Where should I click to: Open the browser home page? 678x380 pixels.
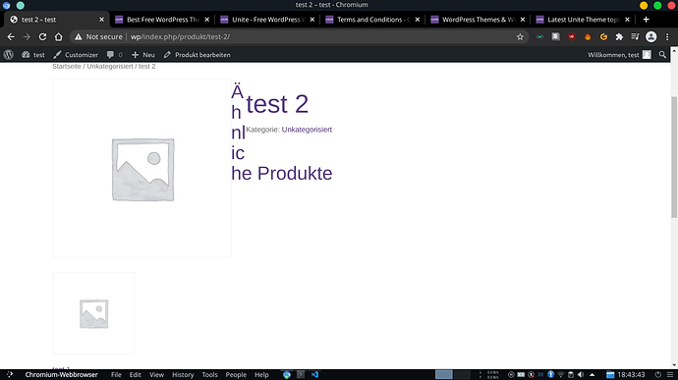pyautogui.click(x=58, y=37)
